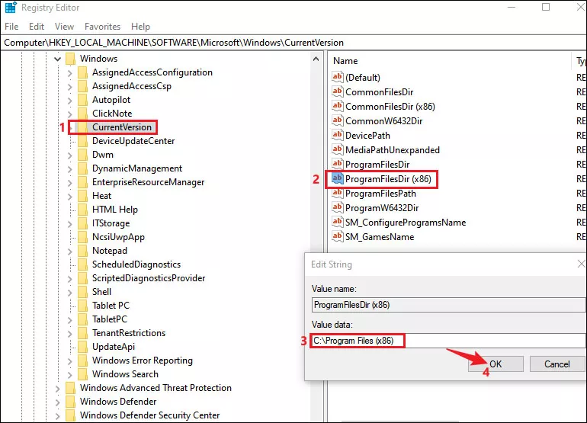The image size is (587, 423).
Task: Close the Edit String dialog
Action: (581, 264)
